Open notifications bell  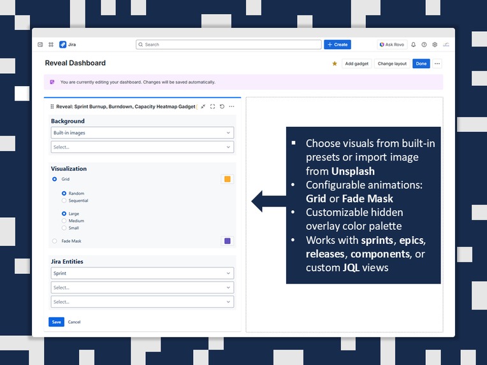tap(414, 45)
